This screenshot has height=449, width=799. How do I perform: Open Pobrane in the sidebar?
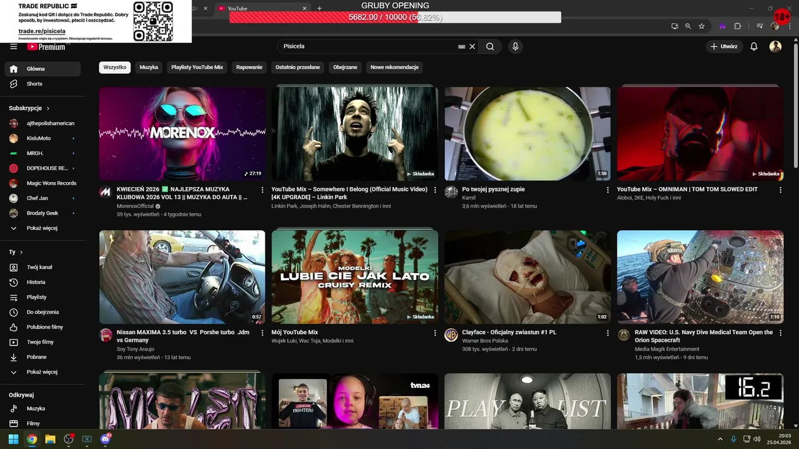click(x=42, y=357)
